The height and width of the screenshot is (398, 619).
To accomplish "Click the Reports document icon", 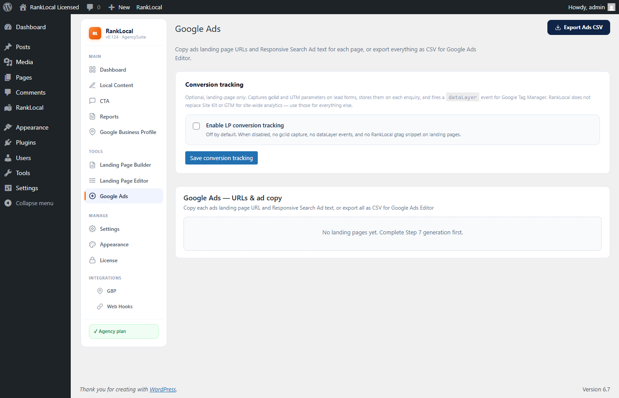I will coord(92,116).
